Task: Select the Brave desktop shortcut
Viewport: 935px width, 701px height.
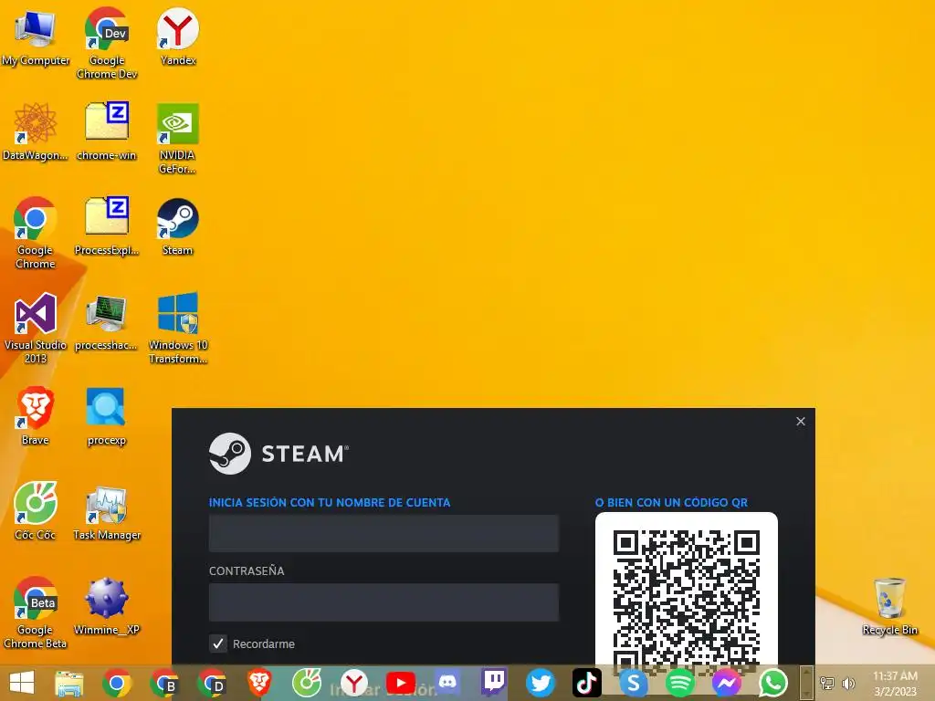Action: point(36,416)
